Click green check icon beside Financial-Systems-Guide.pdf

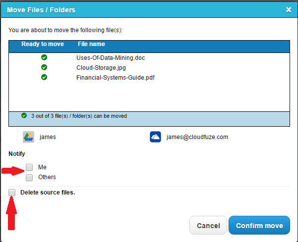44,77
